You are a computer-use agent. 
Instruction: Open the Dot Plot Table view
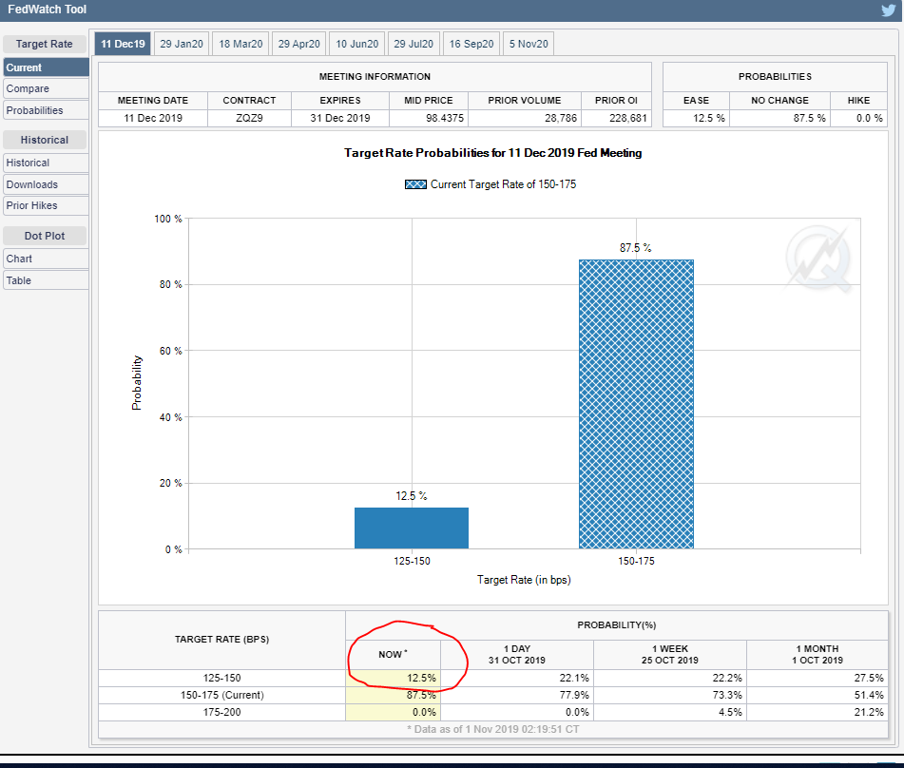46,280
